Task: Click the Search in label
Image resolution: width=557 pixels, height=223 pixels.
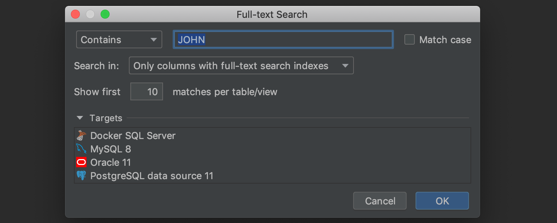Action: [x=96, y=65]
